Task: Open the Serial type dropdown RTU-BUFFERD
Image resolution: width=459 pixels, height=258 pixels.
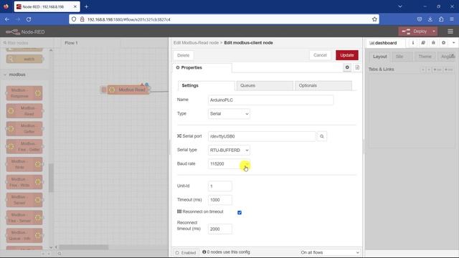Action: click(x=229, y=150)
